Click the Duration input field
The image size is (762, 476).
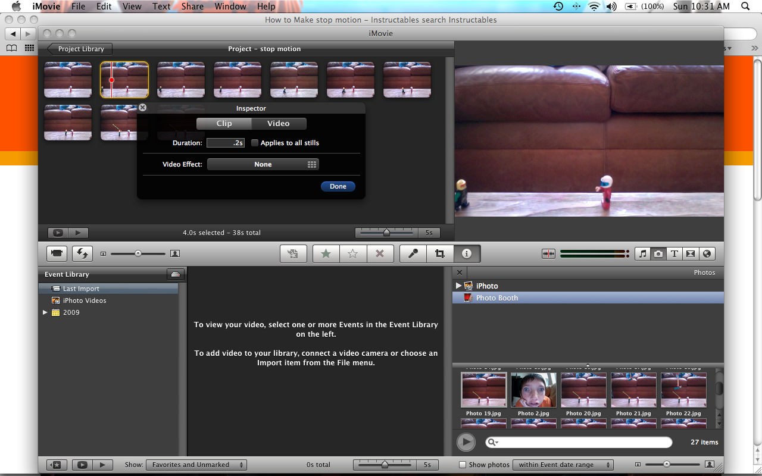click(x=226, y=143)
